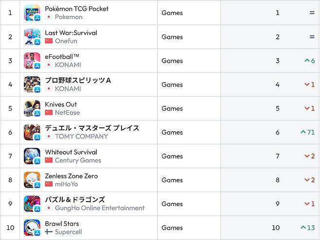The height and width of the screenshot is (240, 320).
Task: Open the TOMY COMPANY publisher link
Action: (81, 137)
